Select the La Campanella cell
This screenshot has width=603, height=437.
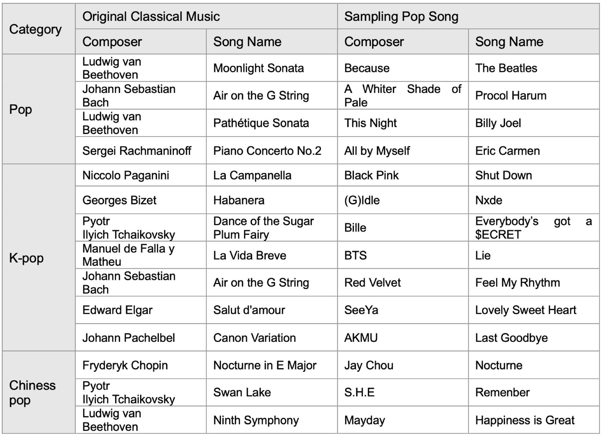click(x=272, y=175)
